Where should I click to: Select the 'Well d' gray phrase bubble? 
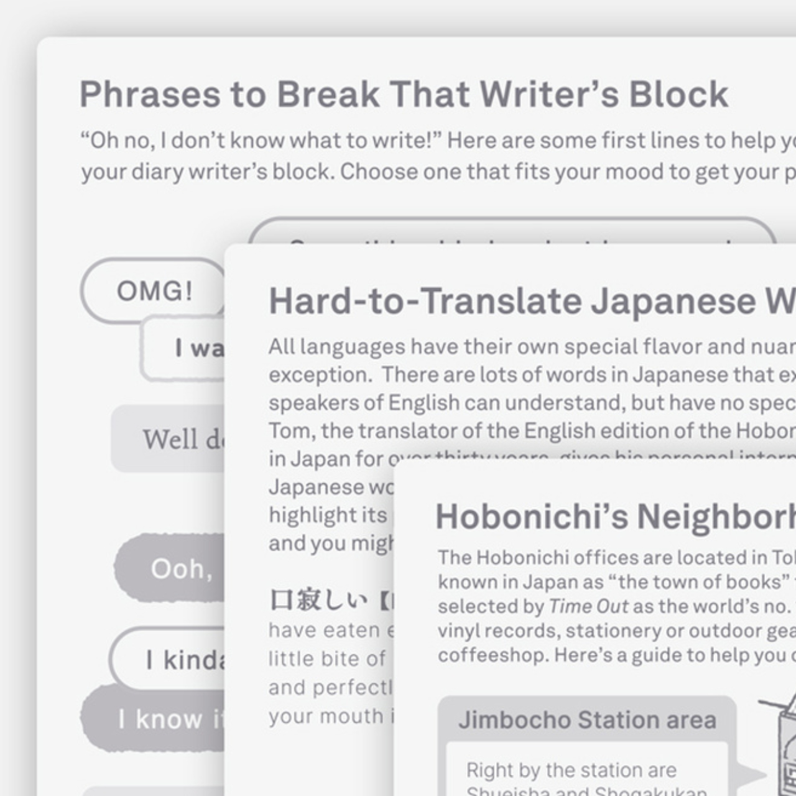168,439
